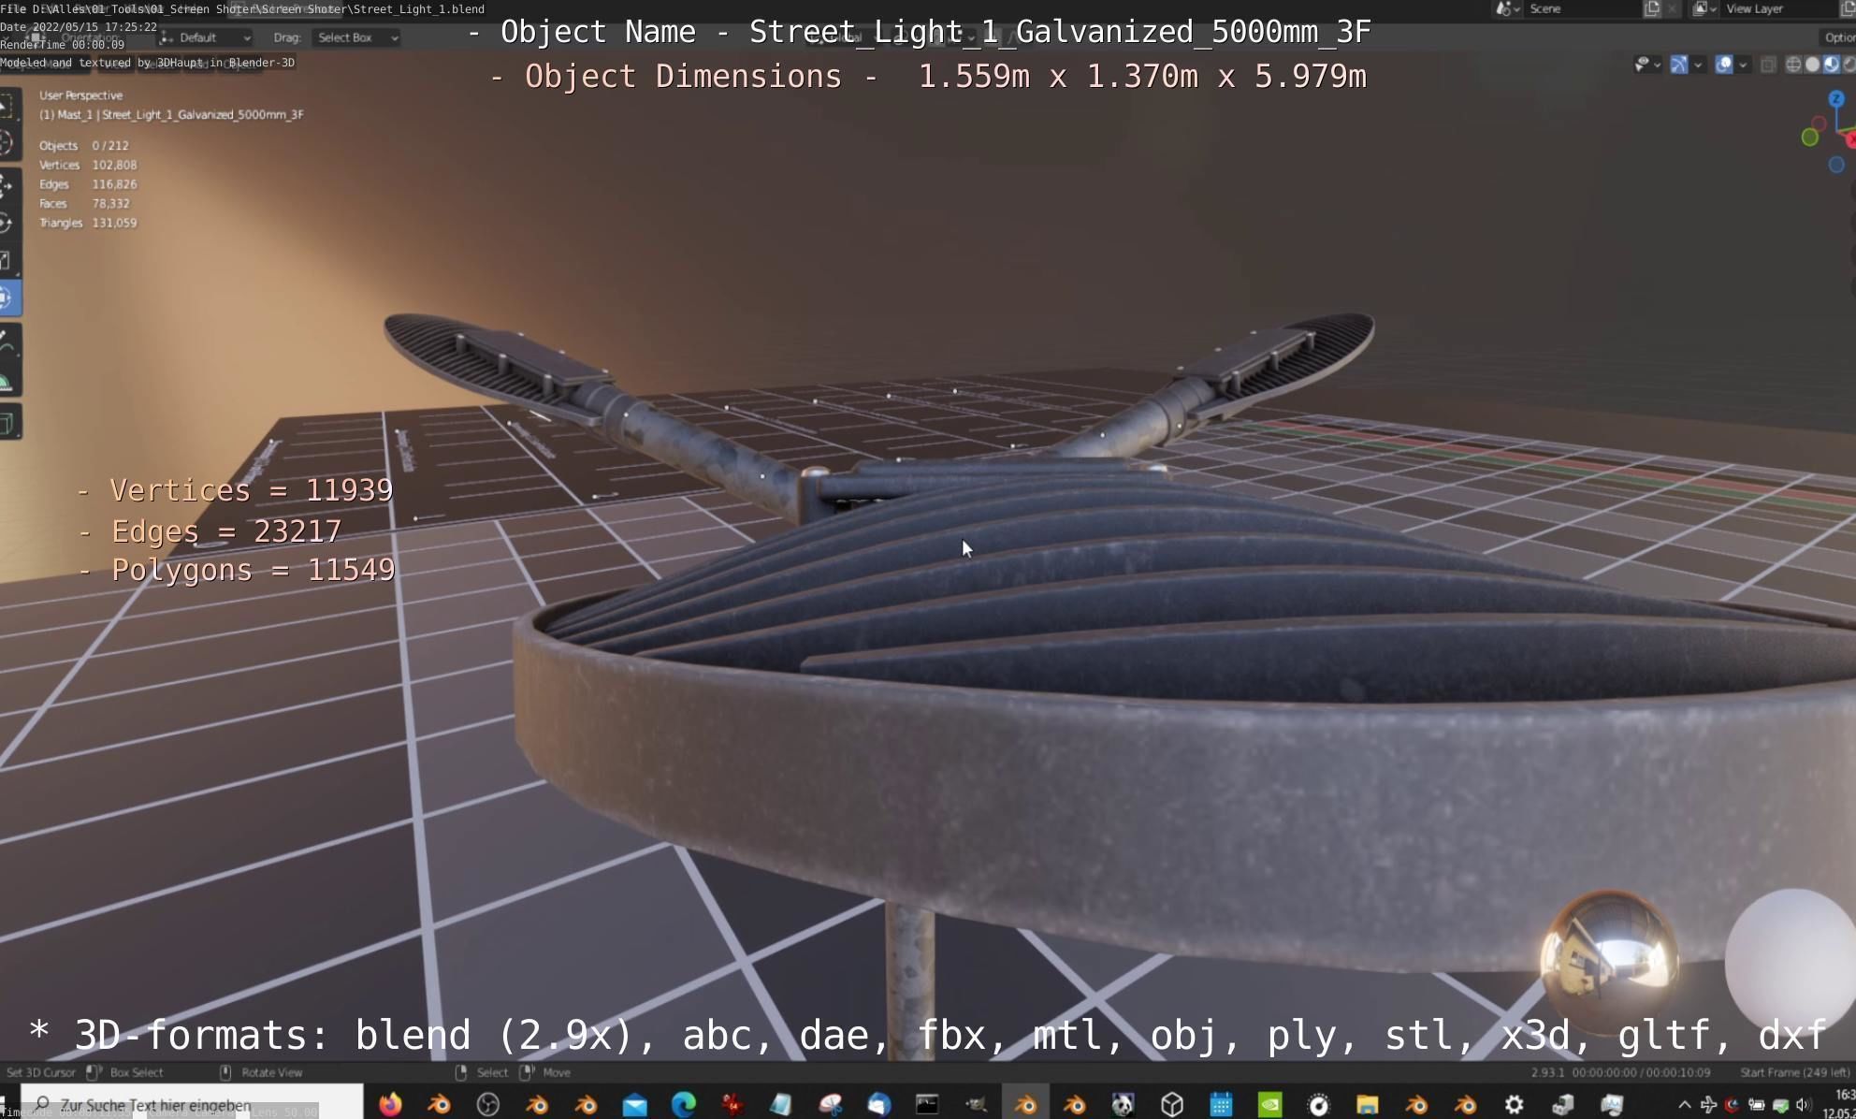Viewport: 1856px width, 1119px height.
Task: Open Microsoft Edge from the taskbar
Action: coord(684,1105)
